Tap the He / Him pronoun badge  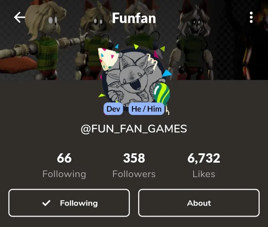point(146,109)
